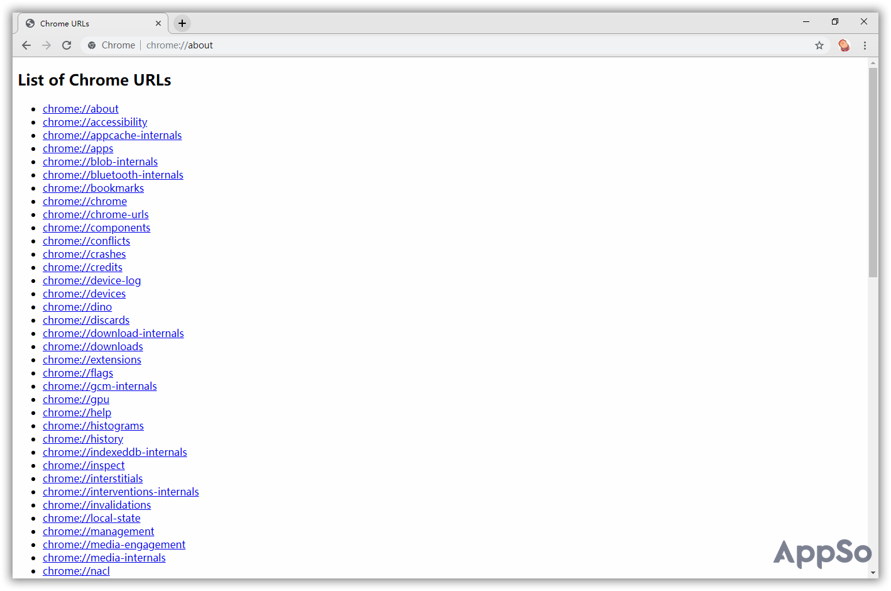Restore down the Chrome window

point(835,22)
